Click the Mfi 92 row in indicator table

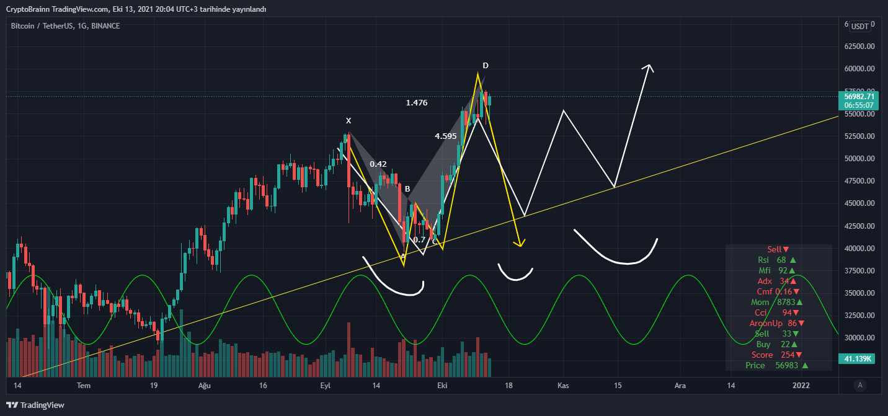click(777, 270)
